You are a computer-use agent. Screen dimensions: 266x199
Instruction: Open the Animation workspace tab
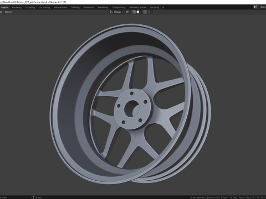pos(89,8)
